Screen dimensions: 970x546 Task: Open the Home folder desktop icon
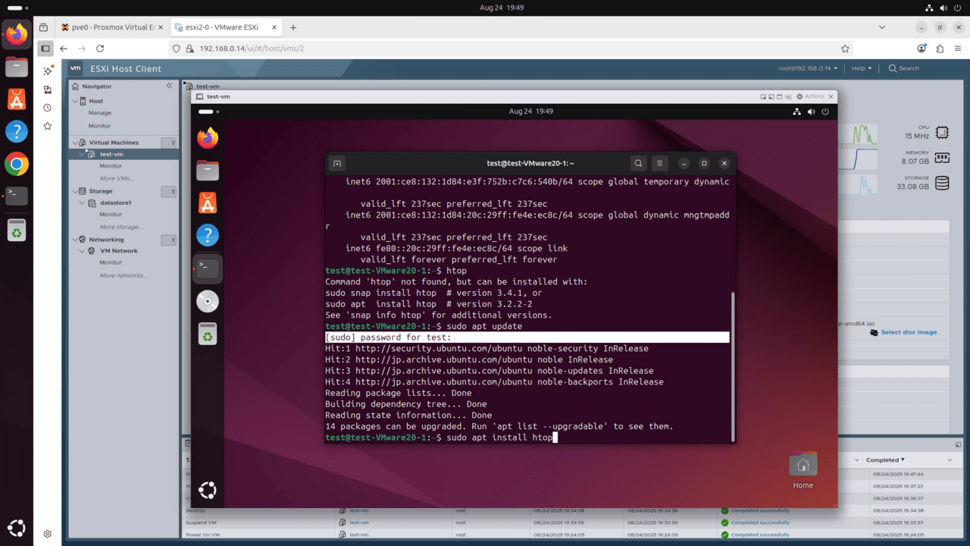[803, 470]
